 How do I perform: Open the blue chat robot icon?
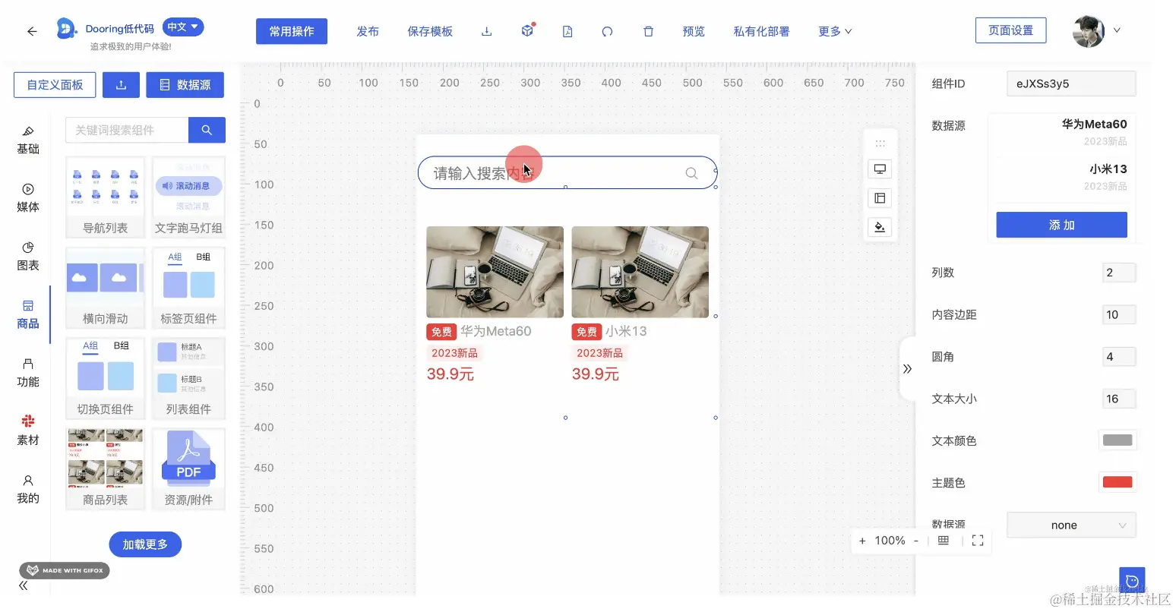[x=1132, y=581]
